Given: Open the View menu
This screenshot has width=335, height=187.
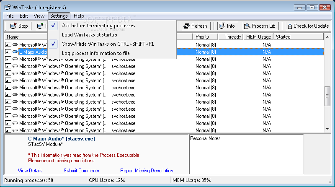Looking at the screenshot, I should pyautogui.click(x=39, y=16).
